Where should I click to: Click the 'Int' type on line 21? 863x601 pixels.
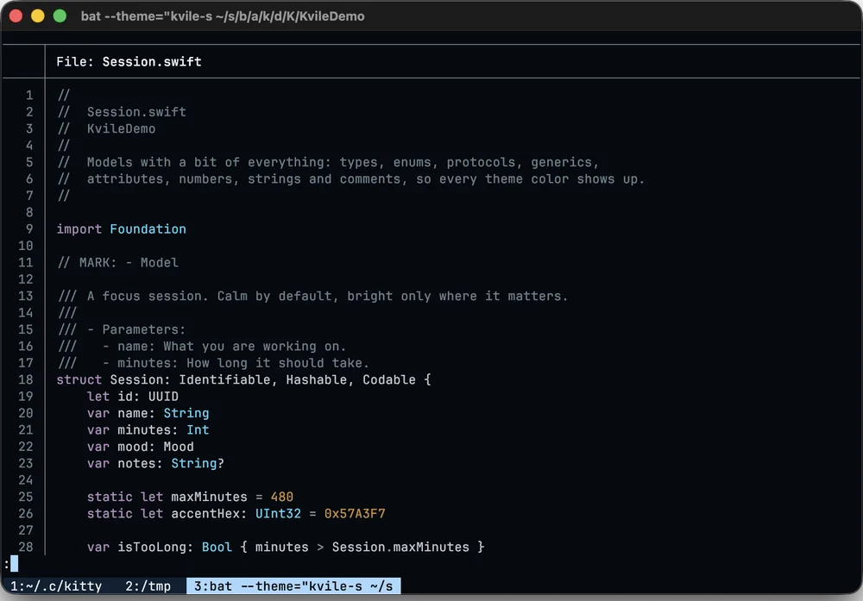(198, 430)
